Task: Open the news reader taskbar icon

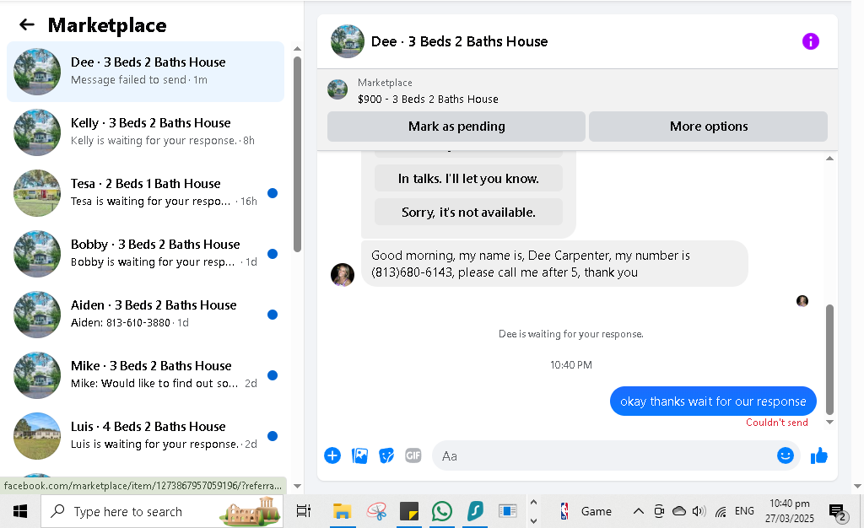Action: 507,511
